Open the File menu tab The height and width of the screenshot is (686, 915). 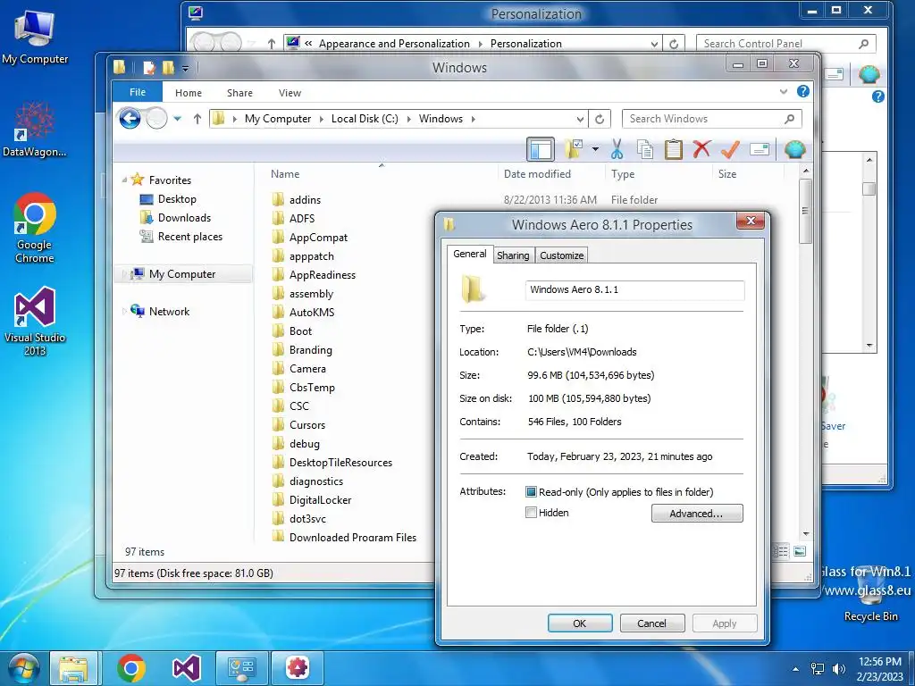(138, 92)
